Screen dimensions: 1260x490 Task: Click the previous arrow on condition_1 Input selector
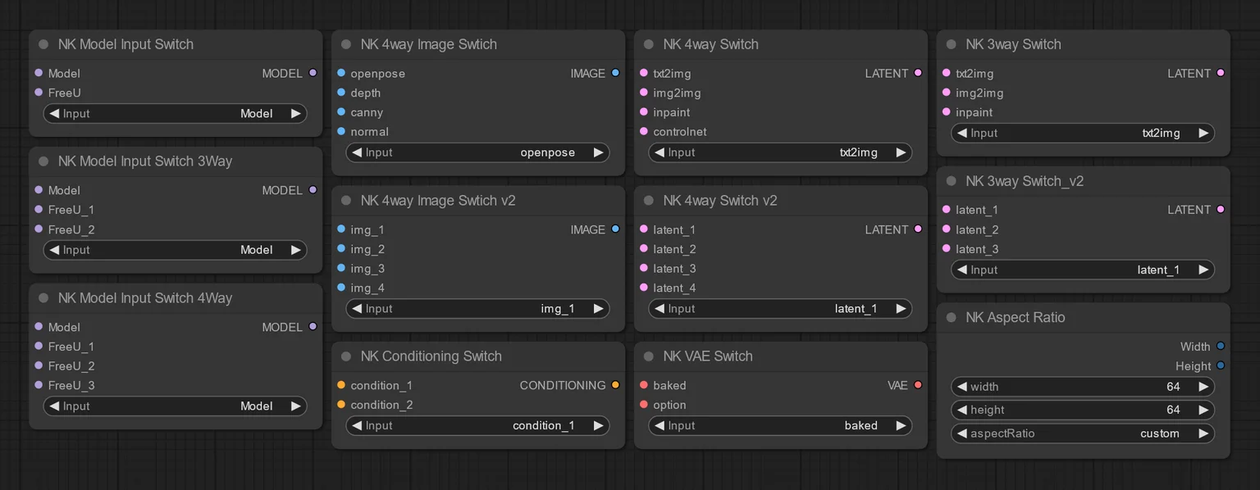click(x=357, y=425)
